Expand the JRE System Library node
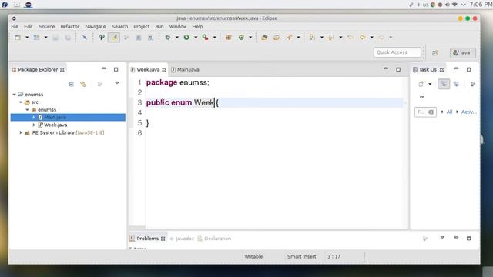The height and width of the screenshot is (277, 493). 21,133
